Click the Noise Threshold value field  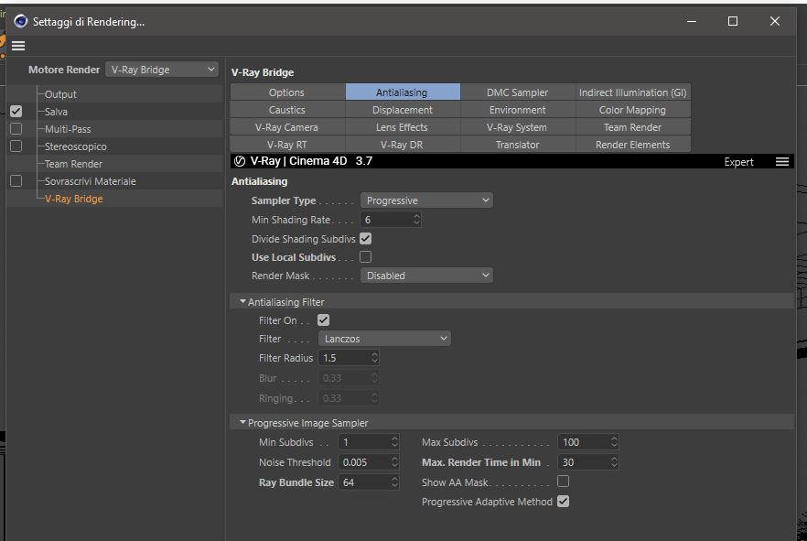364,462
